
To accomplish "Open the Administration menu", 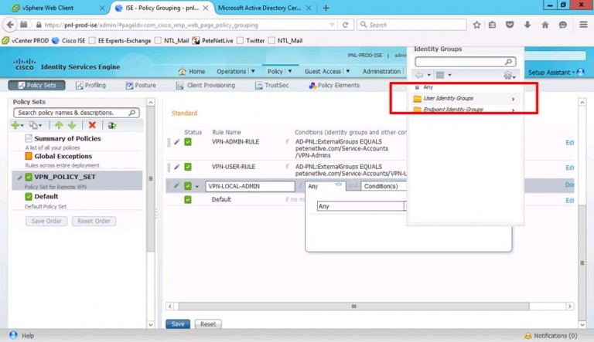I will 381,71.
